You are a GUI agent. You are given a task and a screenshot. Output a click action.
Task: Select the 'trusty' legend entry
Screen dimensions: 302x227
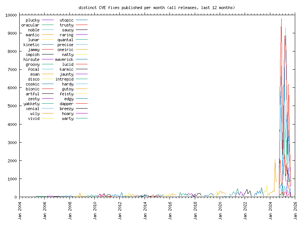click(66, 25)
